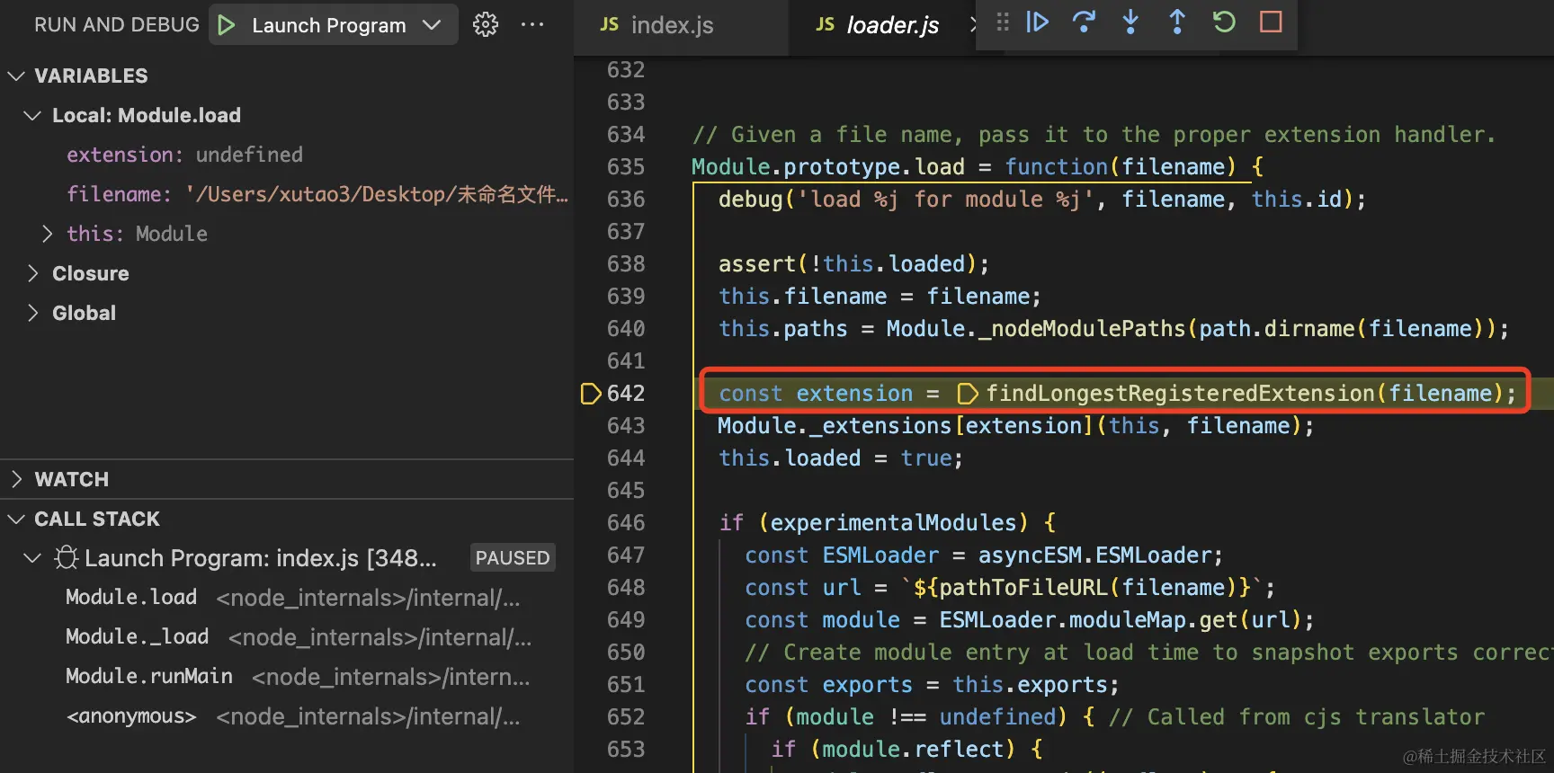The height and width of the screenshot is (773, 1554).
Task: Click Module.prototype.load on line 635
Action: click(827, 167)
